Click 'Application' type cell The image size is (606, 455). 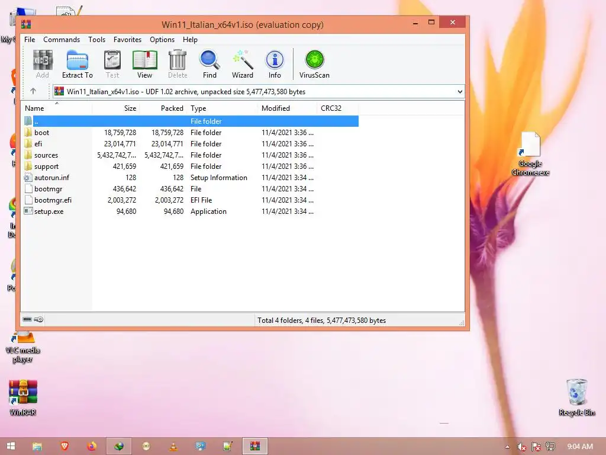tap(208, 212)
